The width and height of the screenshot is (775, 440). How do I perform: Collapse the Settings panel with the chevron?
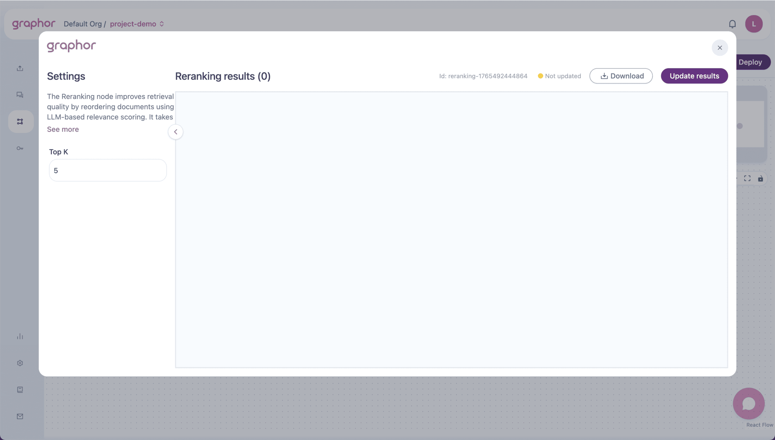tap(175, 132)
